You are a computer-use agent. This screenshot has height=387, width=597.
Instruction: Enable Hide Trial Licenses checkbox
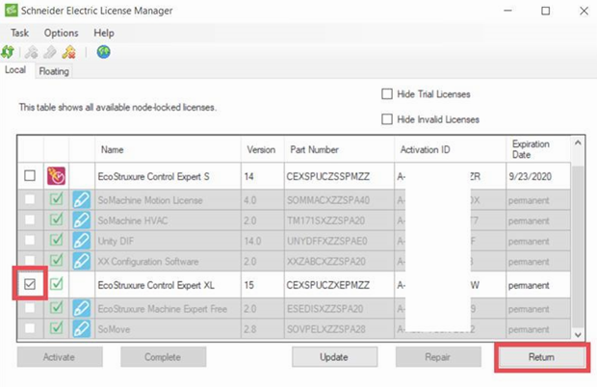387,94
